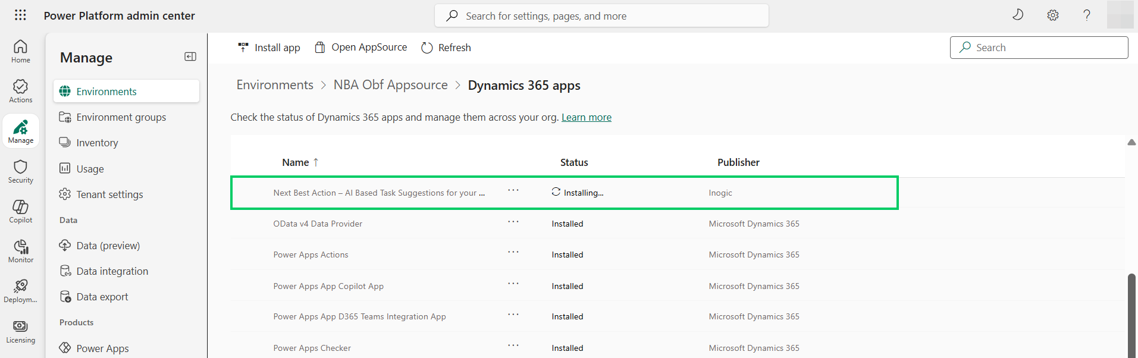This screenshot has height=358, width=1138.
Task: Sort by the Name column header
Action: pyautogui.click(x=296, y=162)
